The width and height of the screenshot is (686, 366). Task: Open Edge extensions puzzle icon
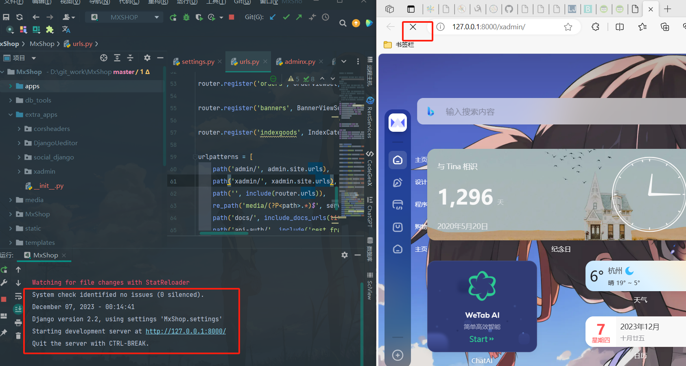595,27
